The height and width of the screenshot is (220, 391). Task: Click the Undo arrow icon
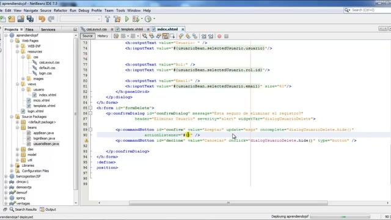pos(42,19)
